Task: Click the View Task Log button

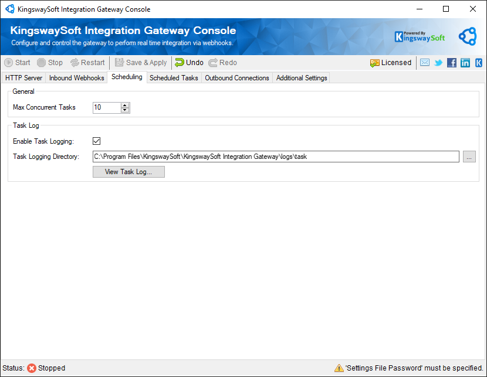Action: (128, 172)
